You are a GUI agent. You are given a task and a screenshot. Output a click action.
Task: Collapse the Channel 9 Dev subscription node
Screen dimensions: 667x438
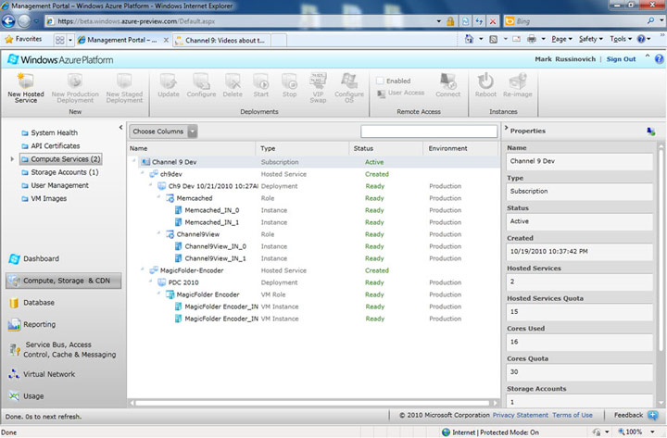pyautogui.click(x=133, y=161)
